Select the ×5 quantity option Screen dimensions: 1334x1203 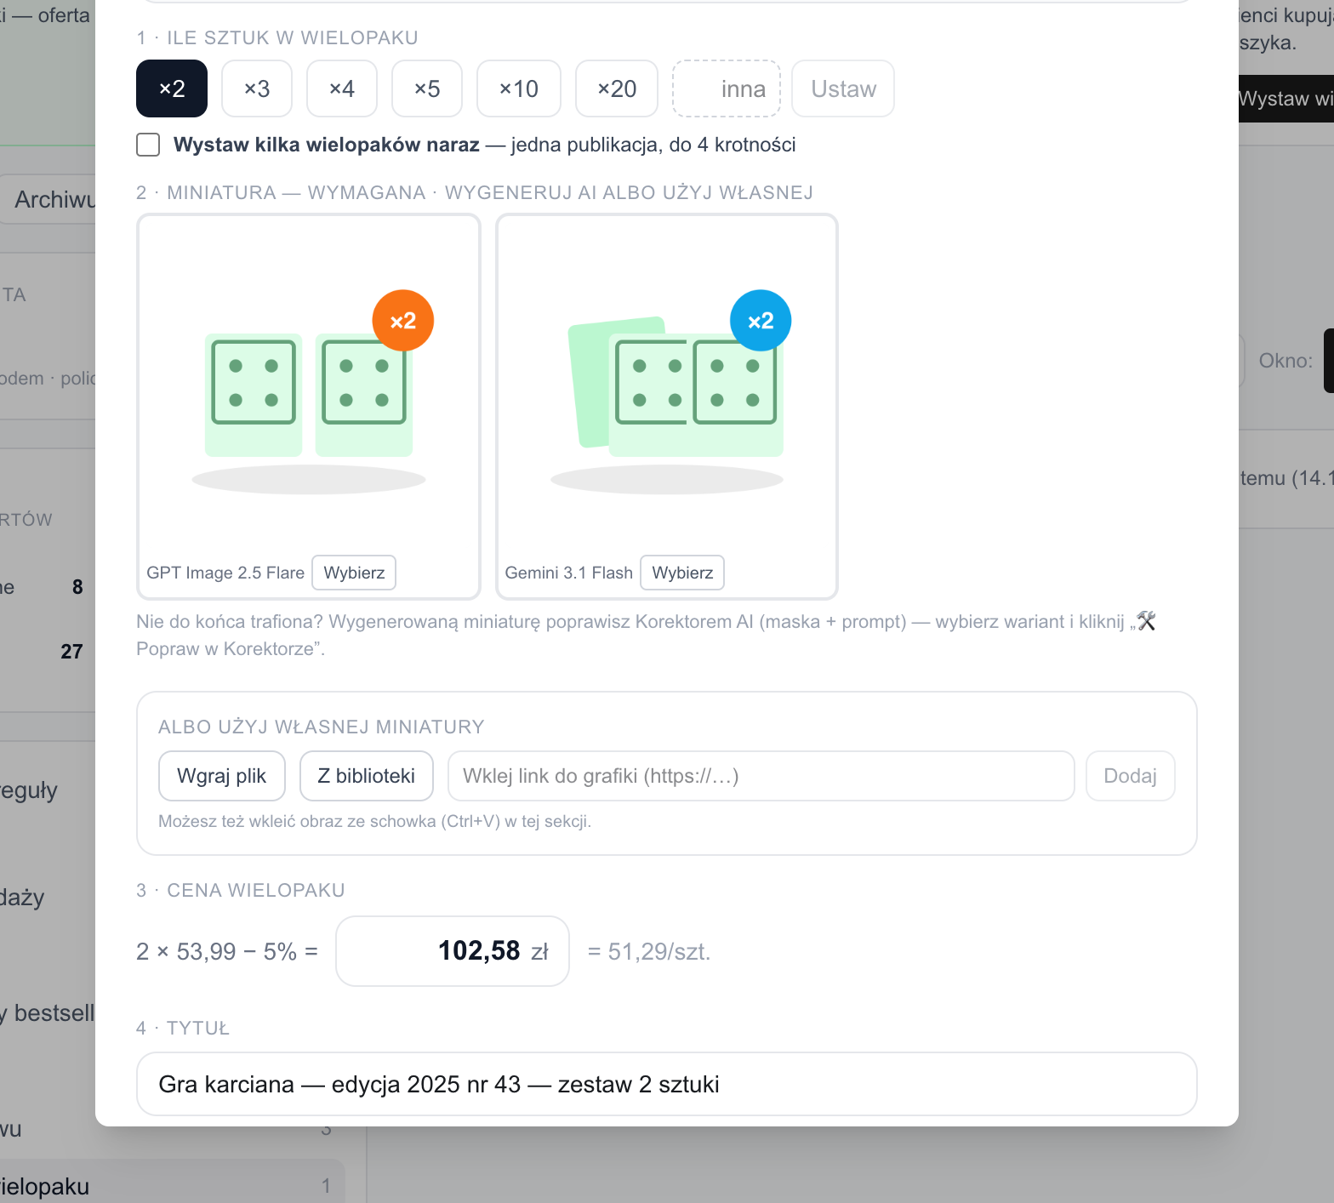427,88
